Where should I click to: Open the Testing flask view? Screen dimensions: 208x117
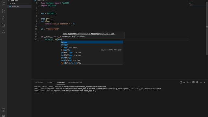click(4, 32)
